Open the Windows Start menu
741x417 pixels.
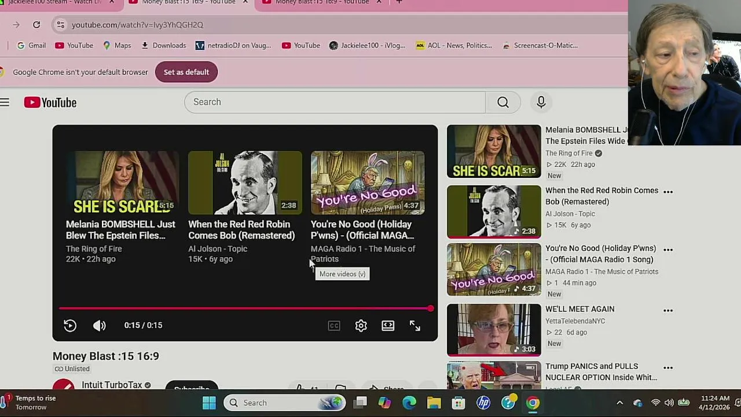(209, 403)
